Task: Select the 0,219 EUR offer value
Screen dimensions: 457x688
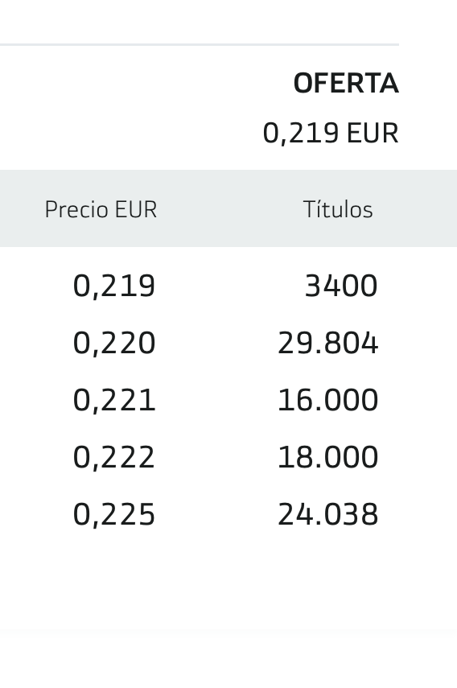Action: [x=331, y=133]
